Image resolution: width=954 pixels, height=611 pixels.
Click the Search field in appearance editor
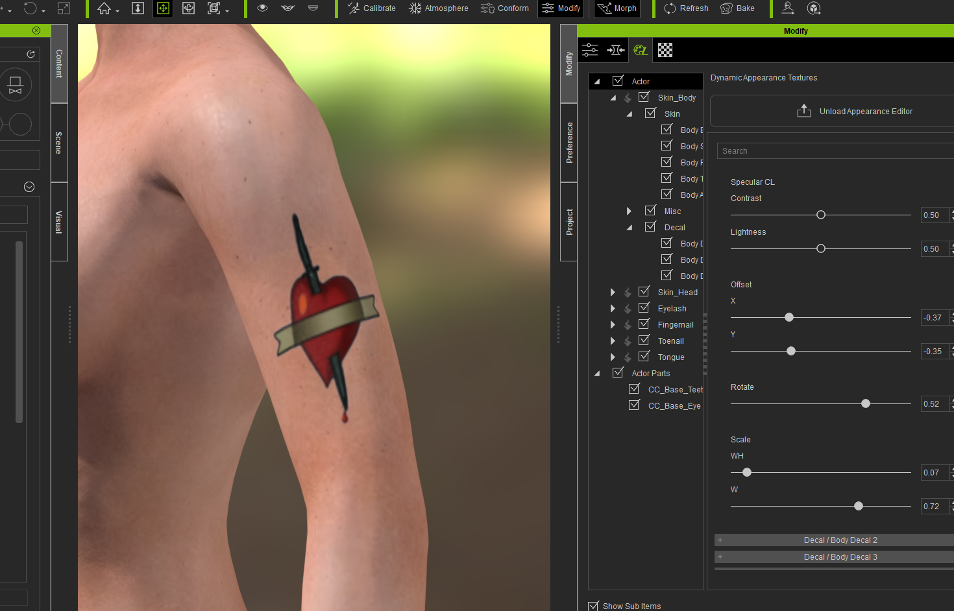(835, 151)
